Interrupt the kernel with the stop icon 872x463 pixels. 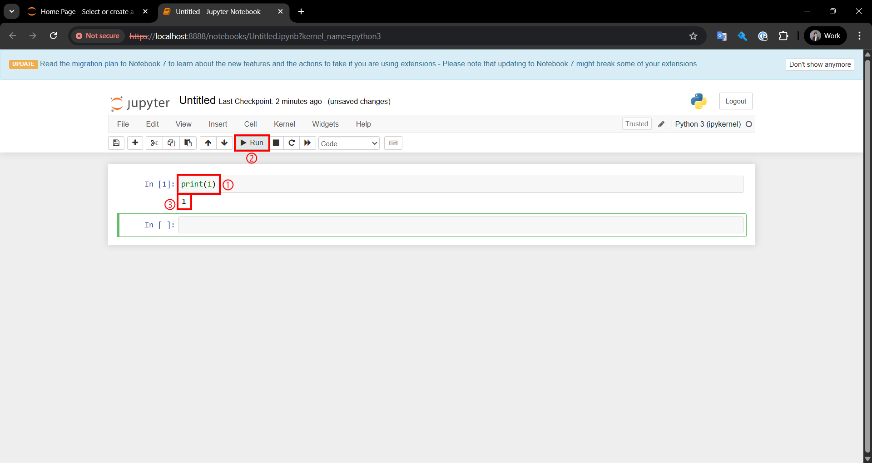click(x=276, y=143)
